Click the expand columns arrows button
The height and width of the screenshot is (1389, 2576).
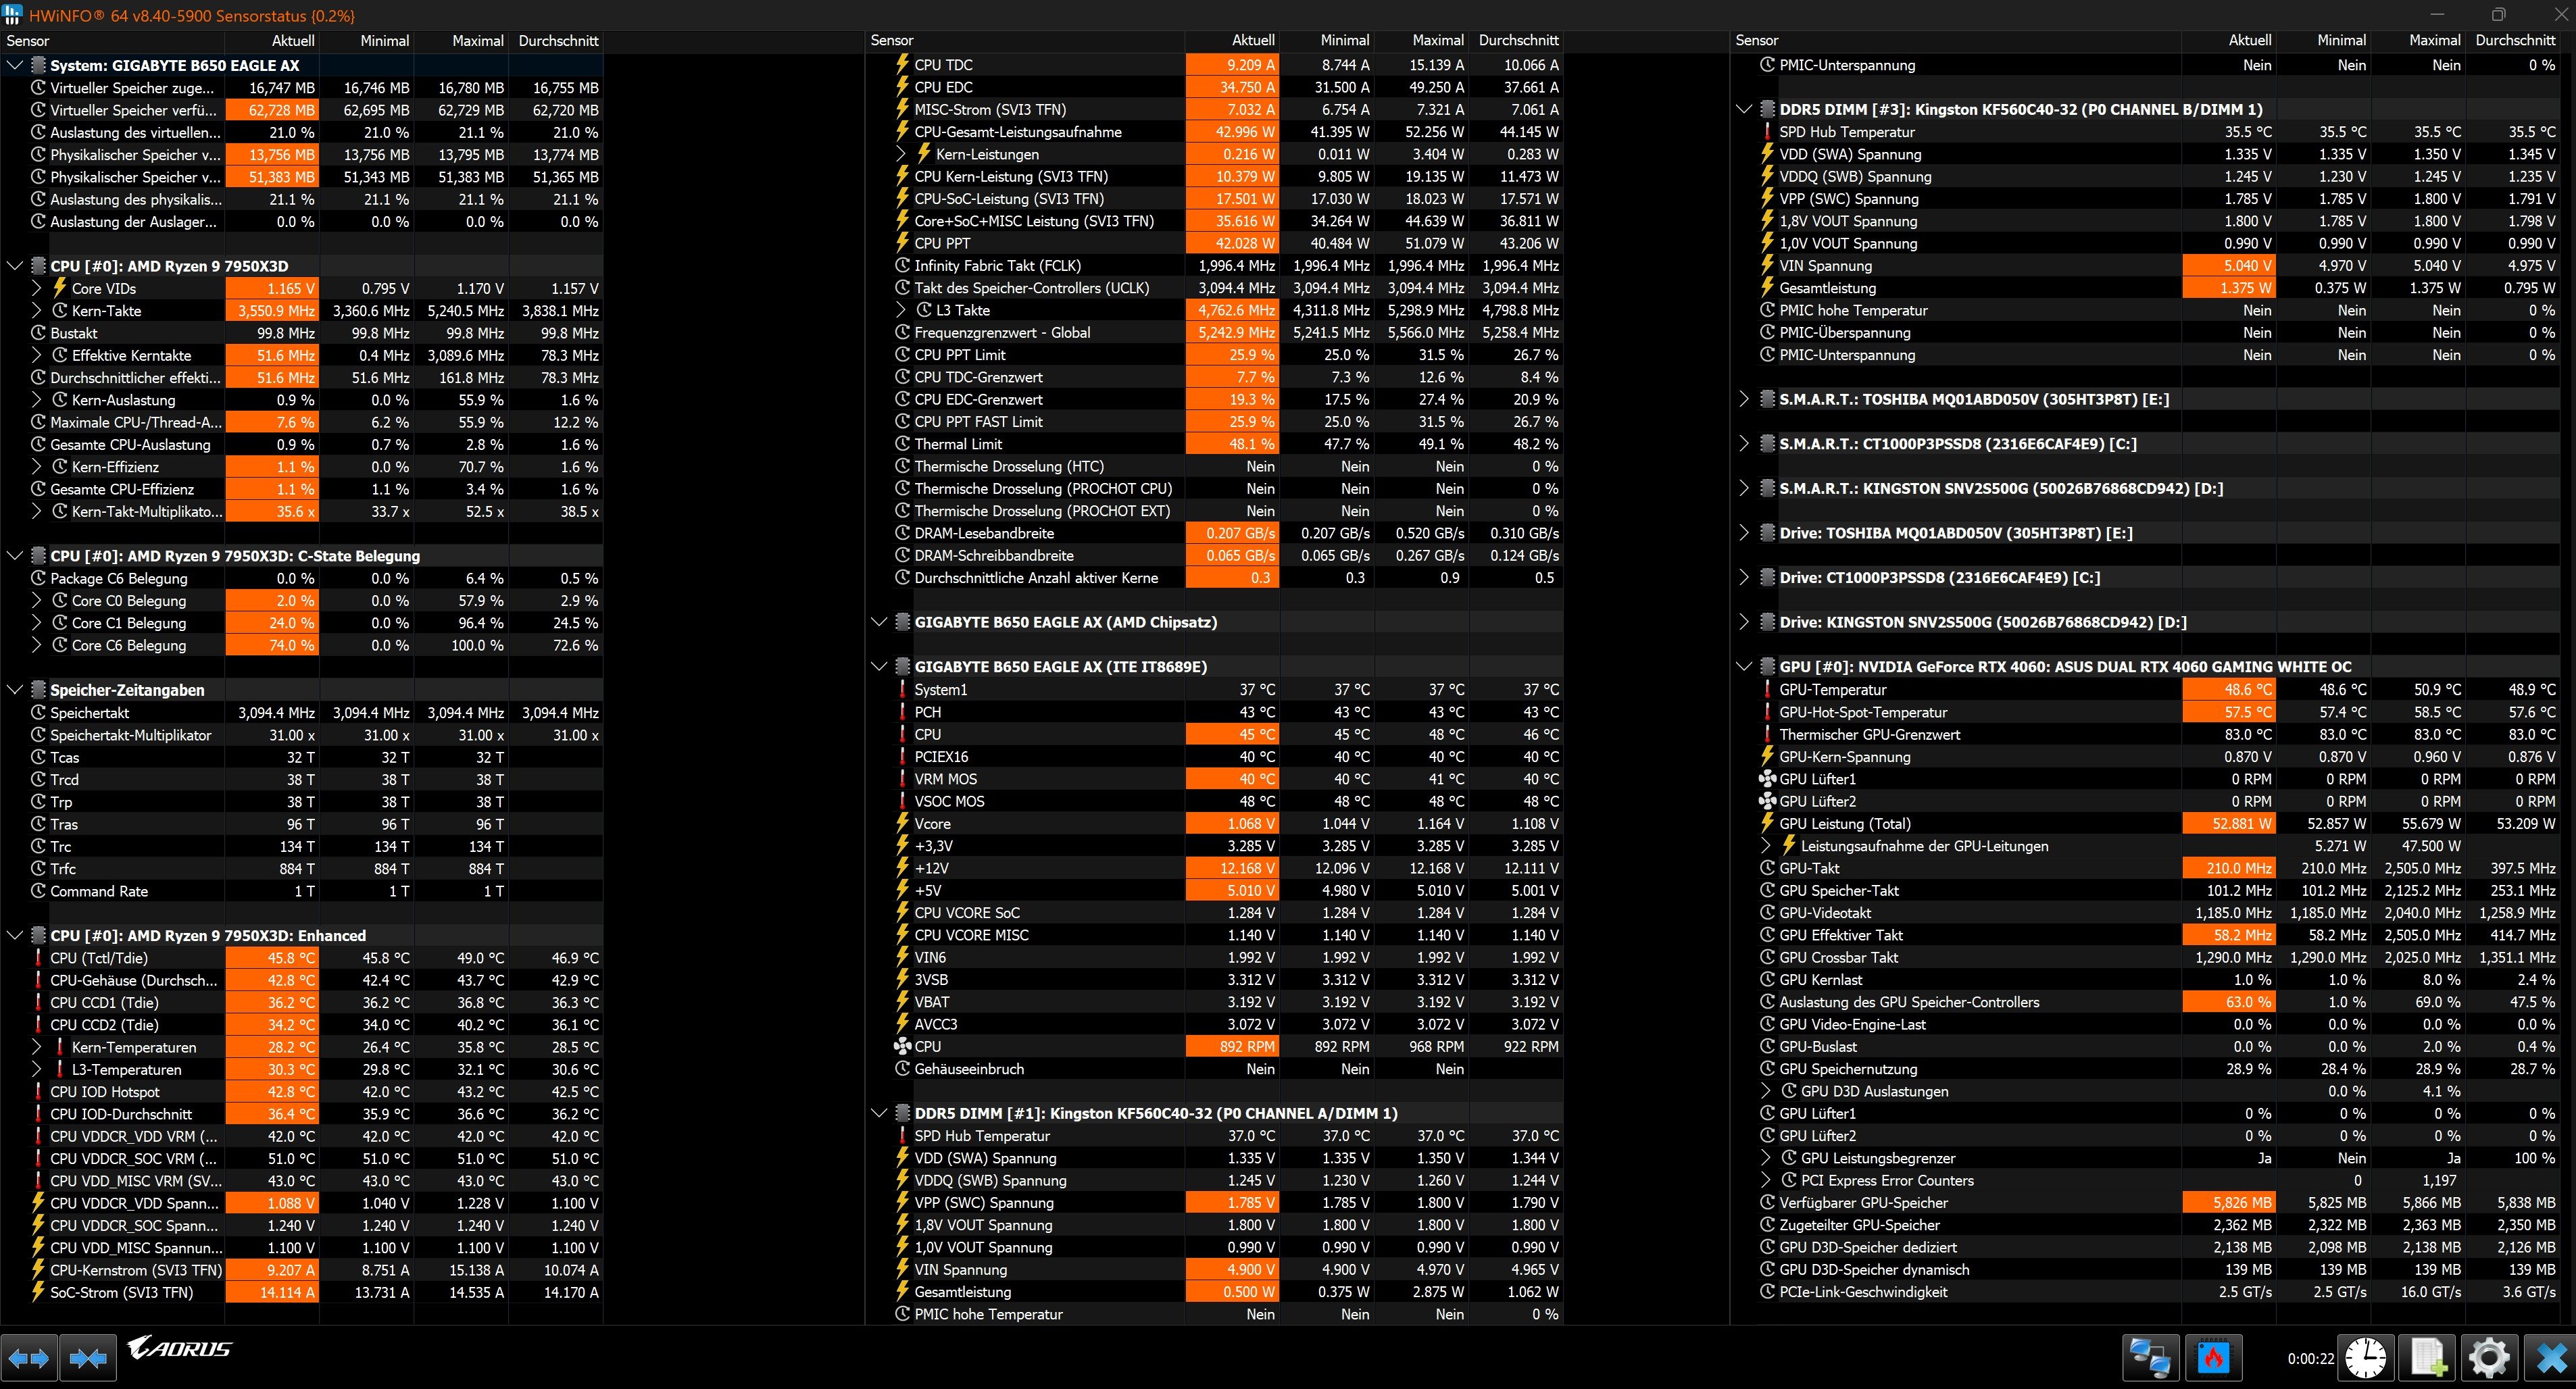click(28, 1358)
